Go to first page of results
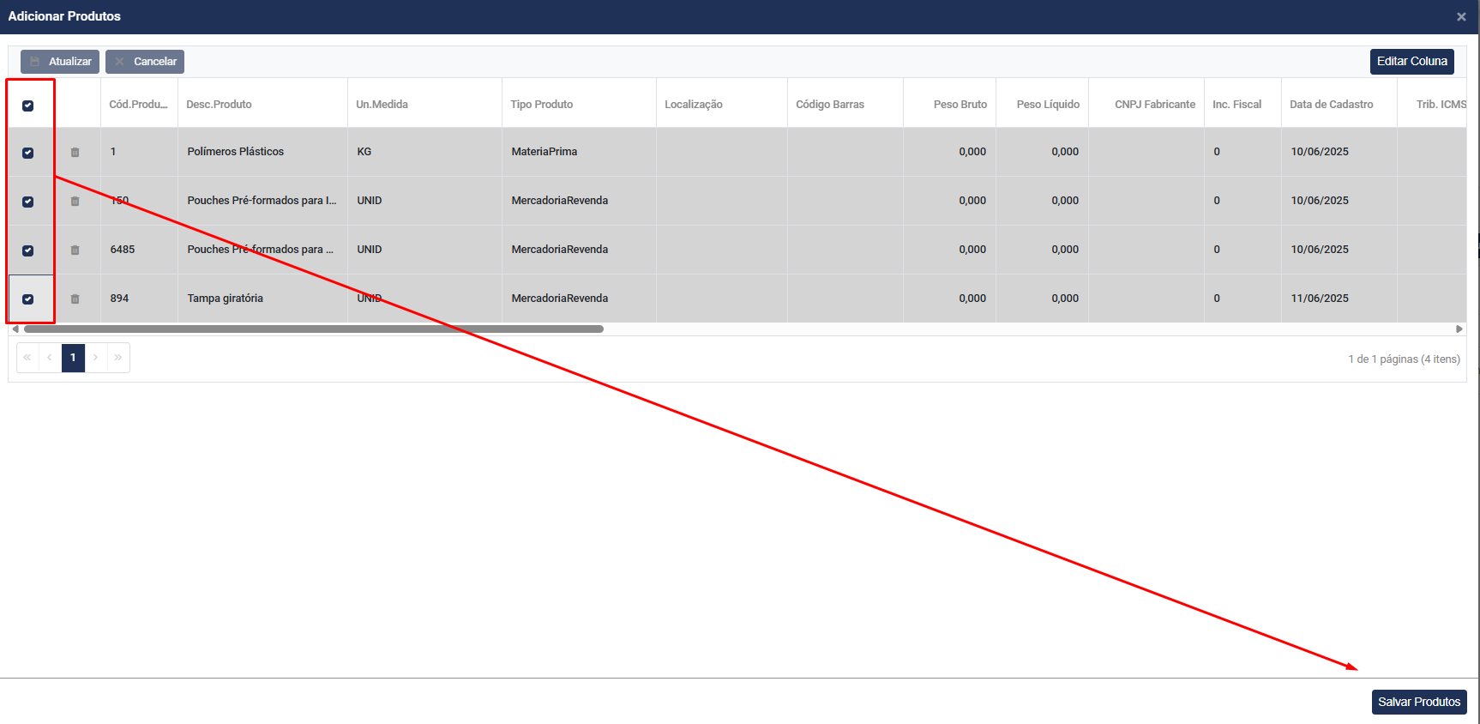The height and width of the screenshot is (724, 1480). pyautogui.click(x=27, y=358)
